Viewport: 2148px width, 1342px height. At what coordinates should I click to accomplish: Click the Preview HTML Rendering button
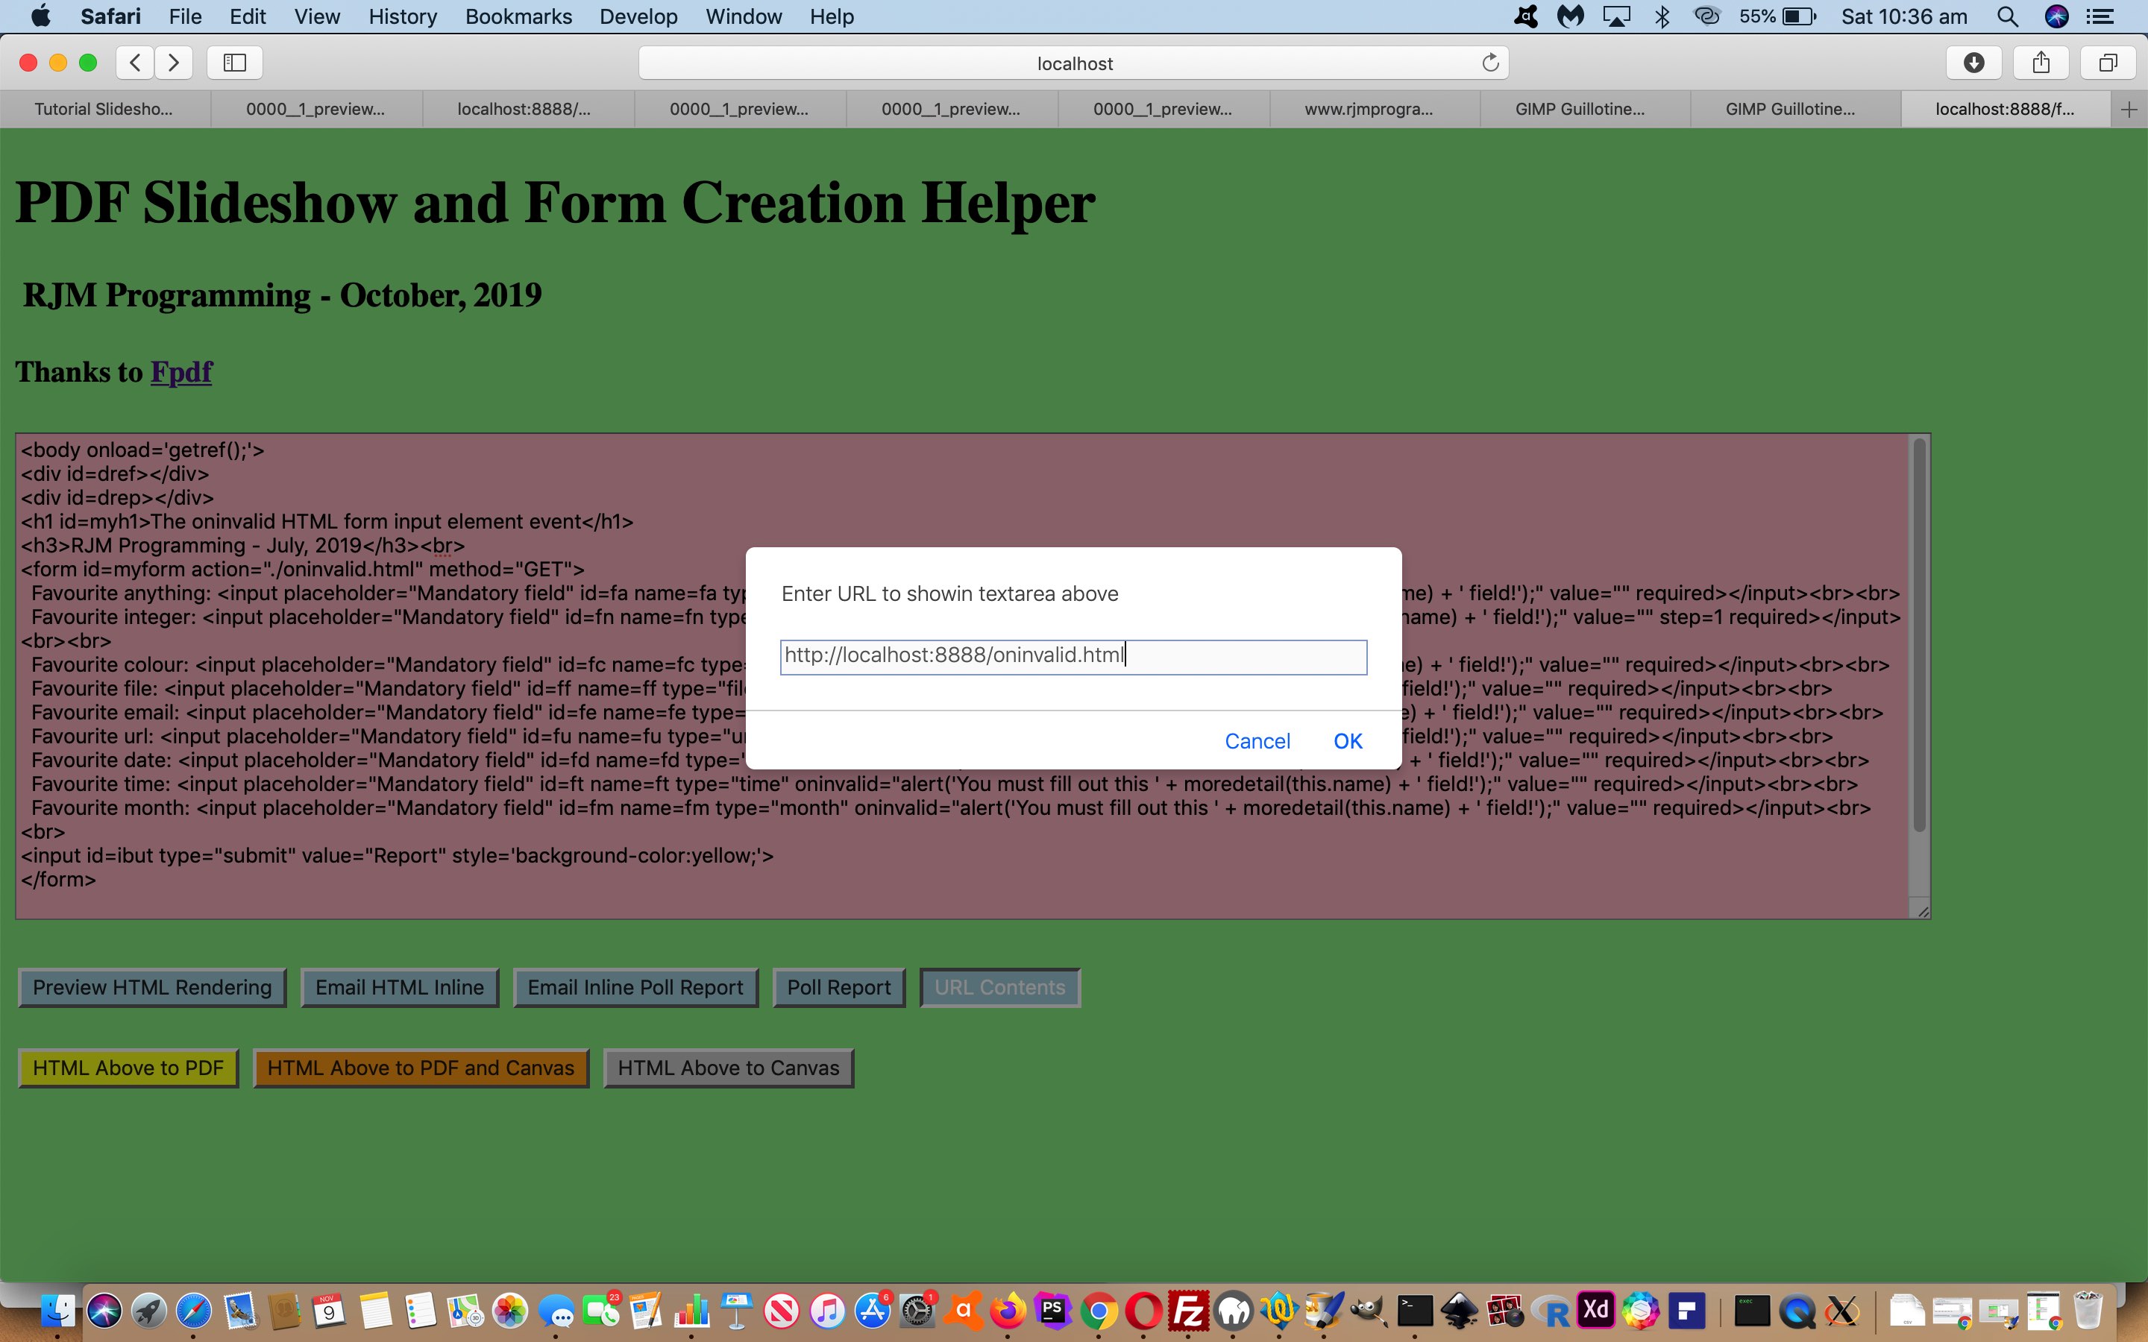point(150,985)
